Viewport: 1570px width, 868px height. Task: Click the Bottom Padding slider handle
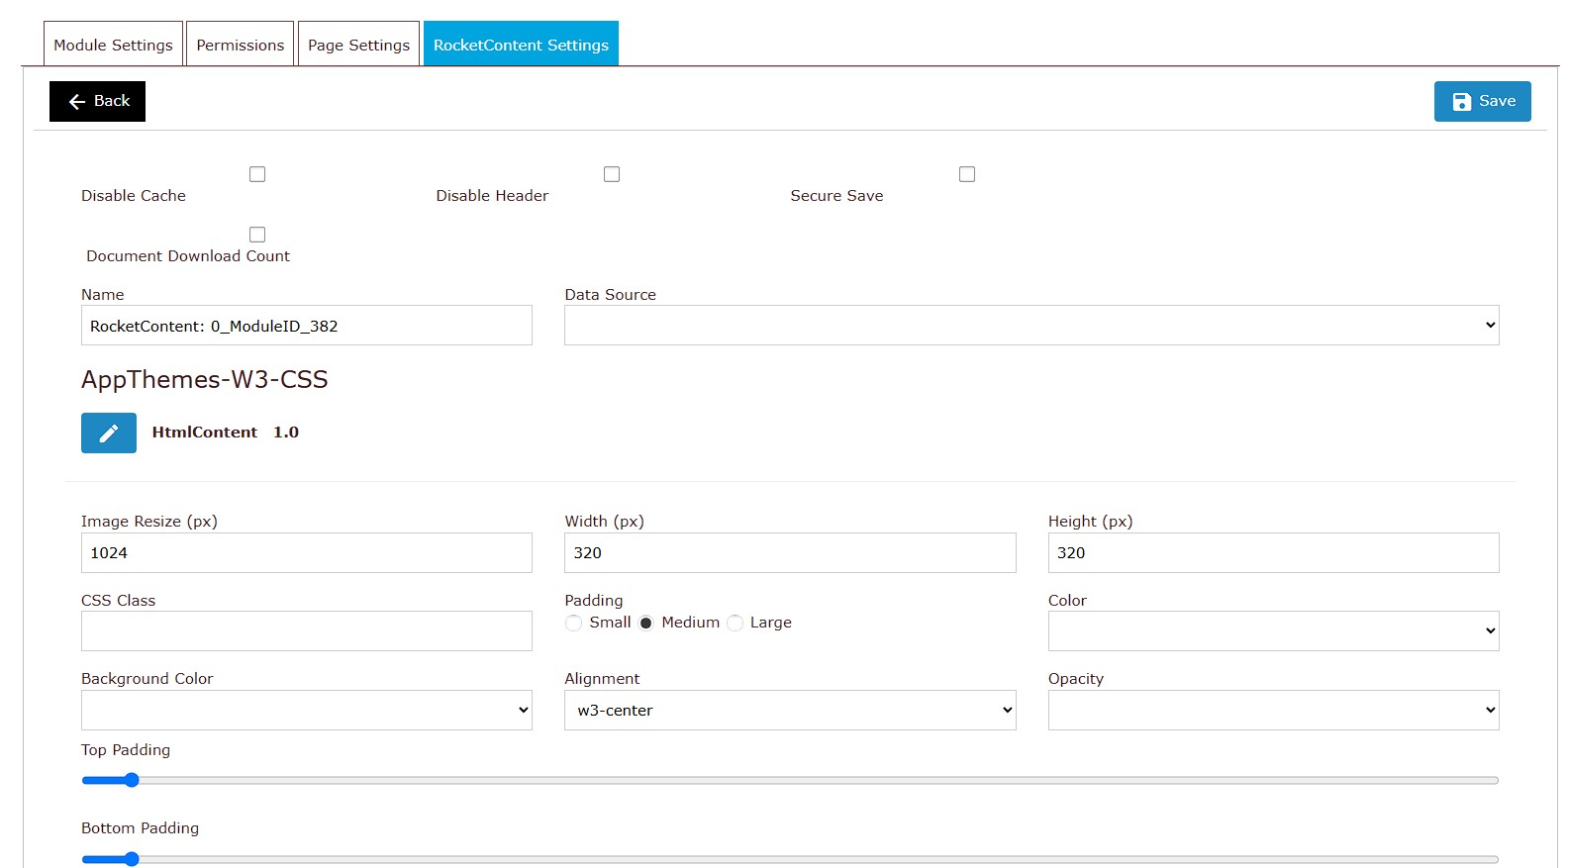[132, 859]
